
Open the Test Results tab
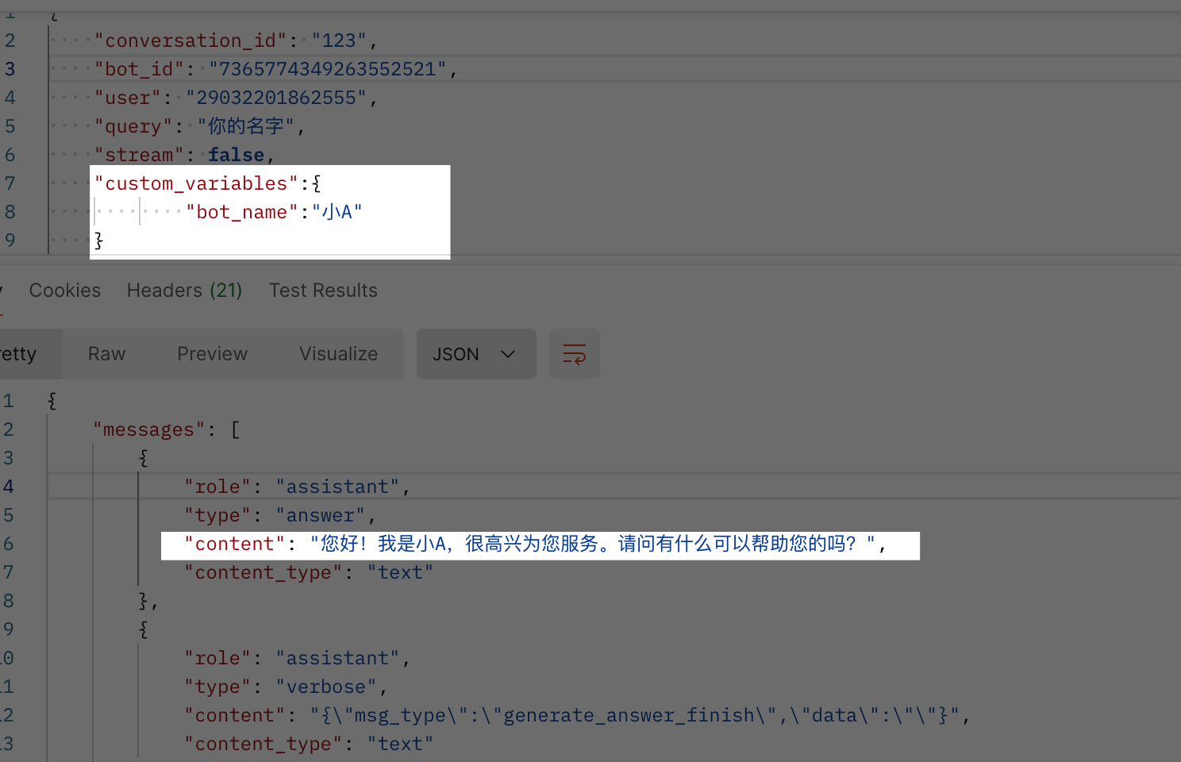pos(323,291)
